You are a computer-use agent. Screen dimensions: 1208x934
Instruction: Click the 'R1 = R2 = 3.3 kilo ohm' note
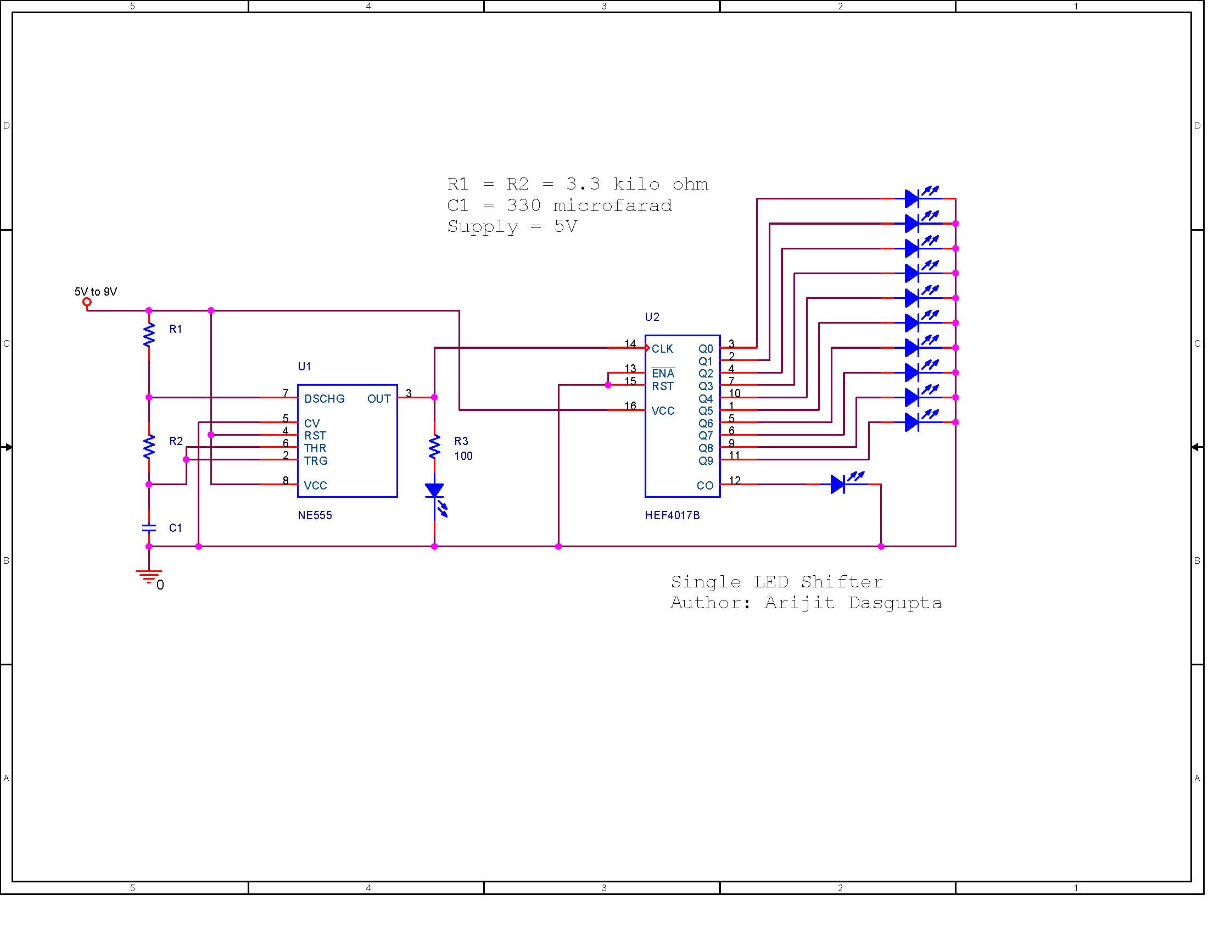click(x=579, y=184)
